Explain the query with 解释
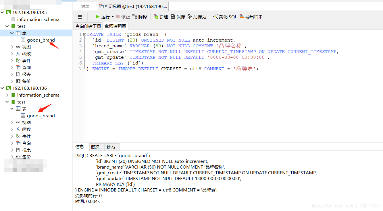 coord(140,17)
